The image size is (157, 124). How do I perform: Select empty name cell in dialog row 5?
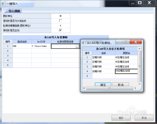click(103, 76)
